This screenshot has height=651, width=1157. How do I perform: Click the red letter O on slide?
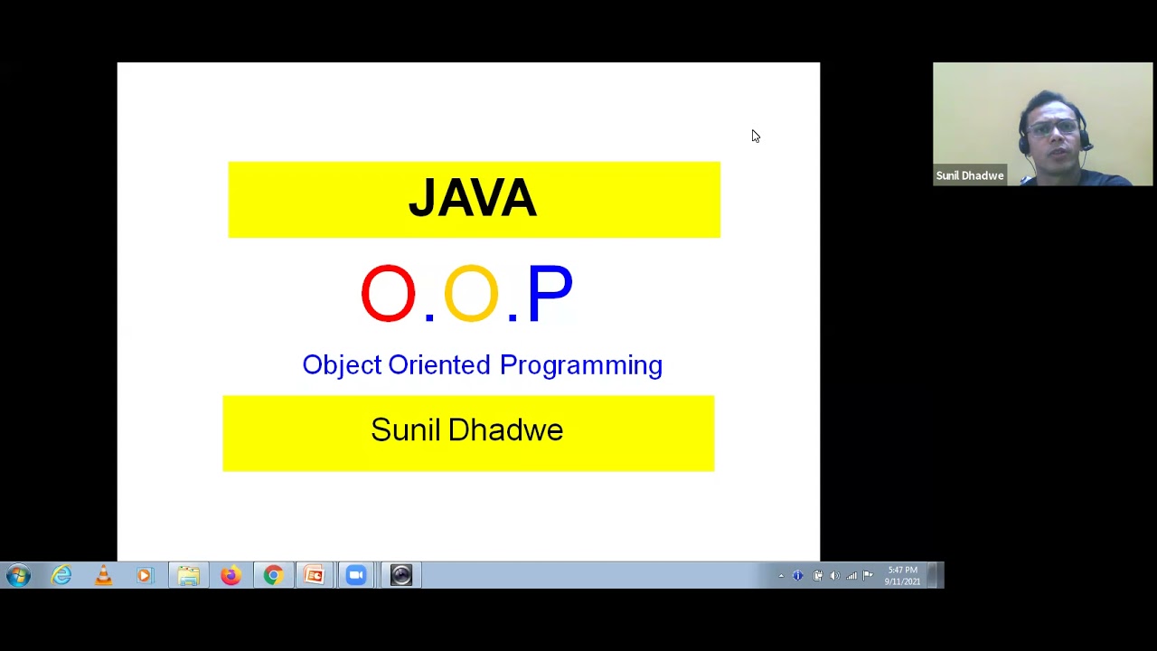[x=388, y=293]
